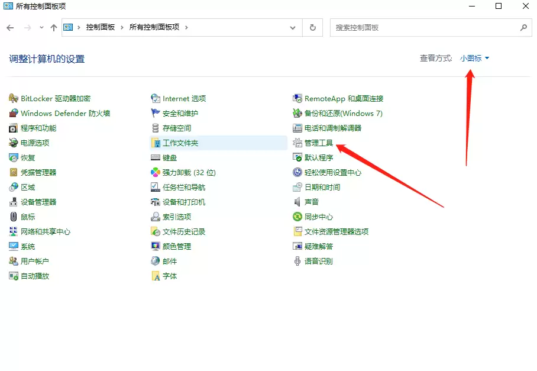Go back using the navigation arrow
The width and height of the screenshot is (537, 371).
(9, 27)
